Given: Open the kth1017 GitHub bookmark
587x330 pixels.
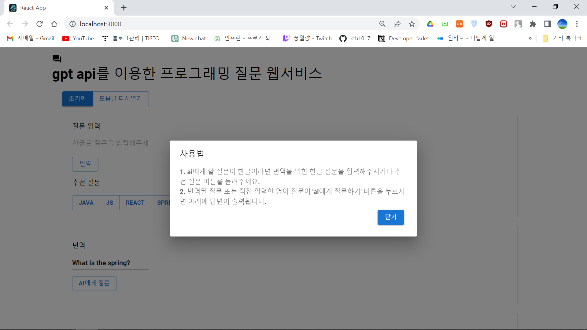Looking at the screenshot, I should [x=355, y=38].
